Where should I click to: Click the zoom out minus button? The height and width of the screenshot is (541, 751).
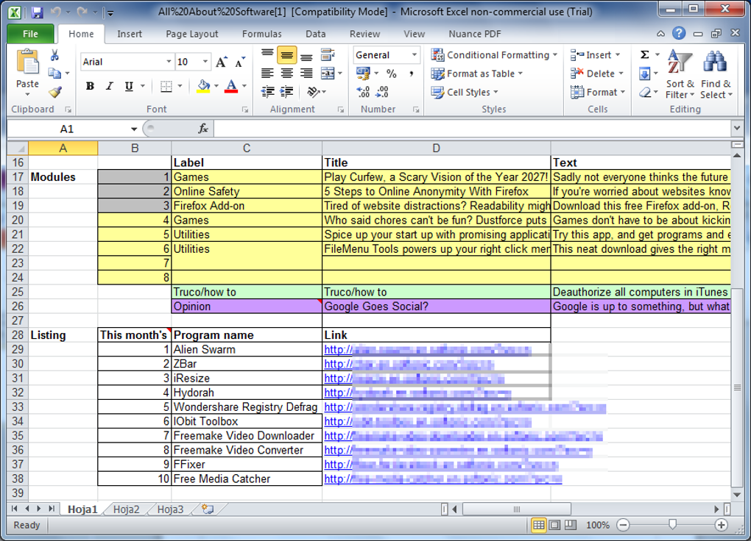point(623,526)
